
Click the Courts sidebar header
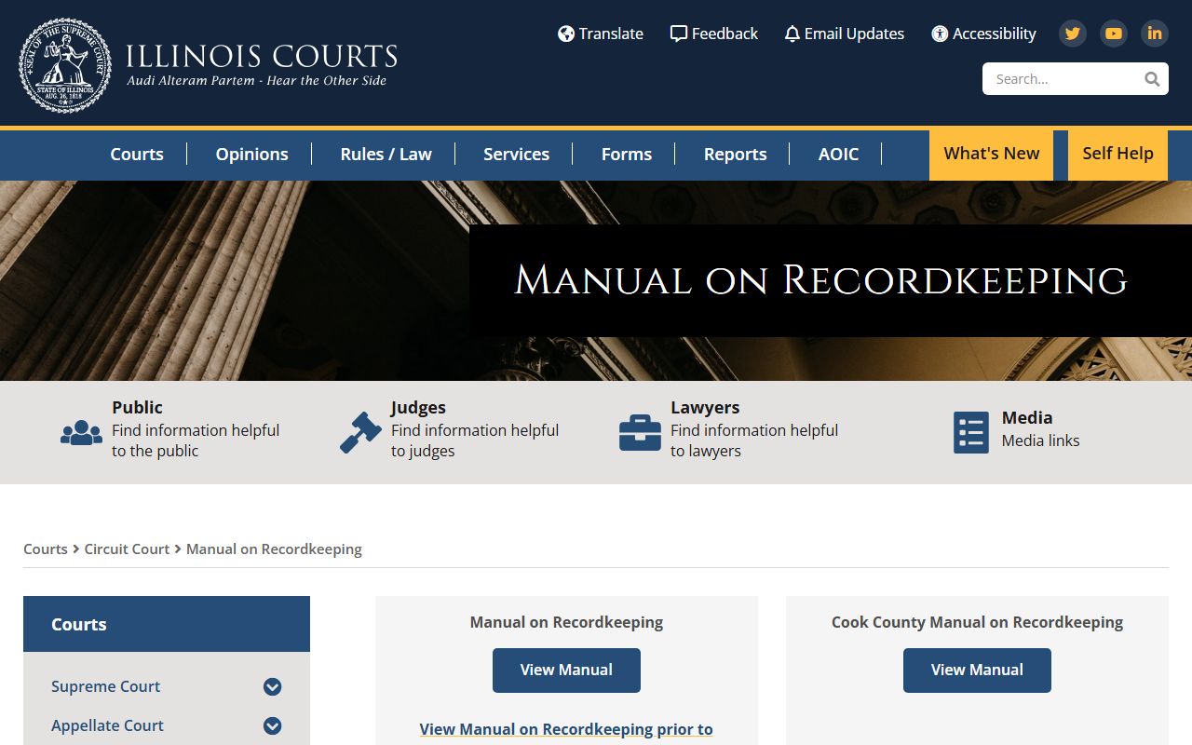167,624
